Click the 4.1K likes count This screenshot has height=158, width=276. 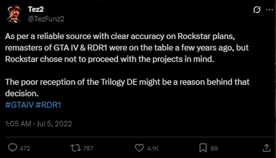coord(152,149)
